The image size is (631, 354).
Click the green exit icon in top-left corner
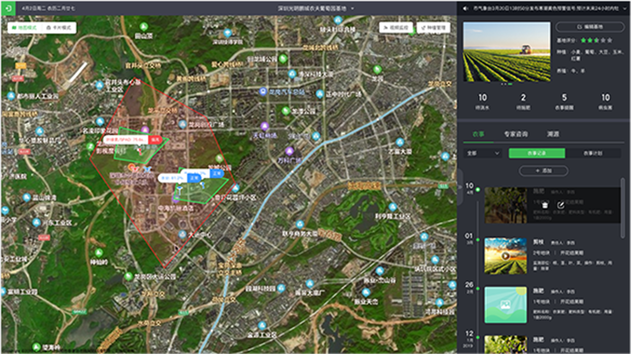[8, 8]
